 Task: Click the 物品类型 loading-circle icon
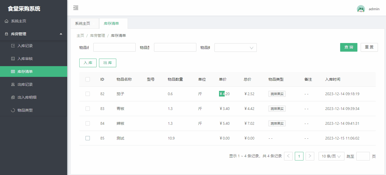tap(13, 110)
